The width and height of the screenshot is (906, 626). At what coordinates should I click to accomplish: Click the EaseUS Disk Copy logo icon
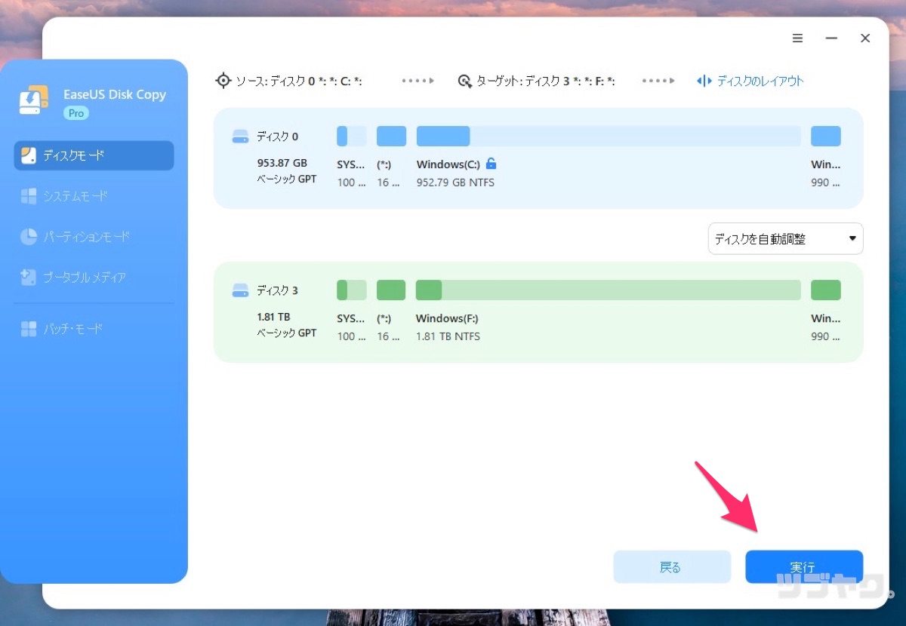(34, 100)
